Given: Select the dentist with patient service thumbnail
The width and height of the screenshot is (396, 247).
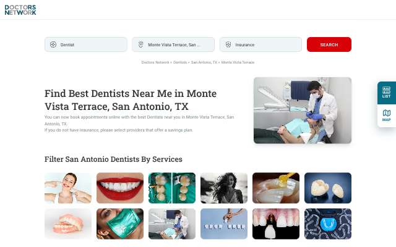Looking at the screenshot, I should coord(172,224).
